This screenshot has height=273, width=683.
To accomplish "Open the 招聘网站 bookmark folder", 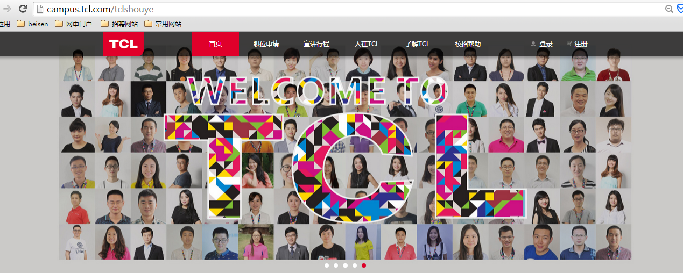I will [x=119, y=24].
